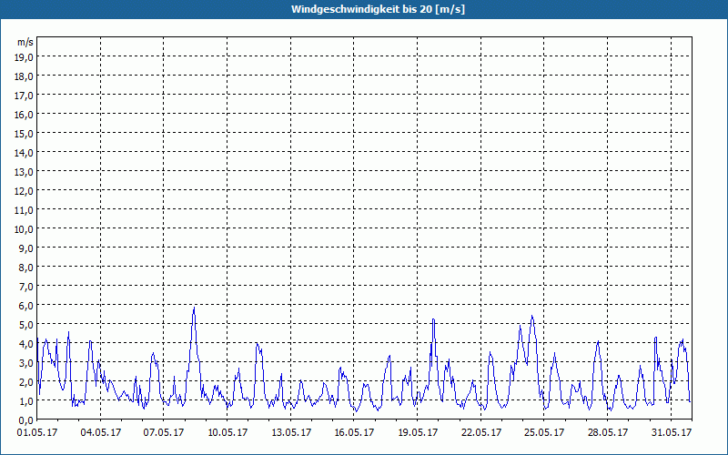Select the 5,0 y-axis label
The width and height of the screenshot is (728, 455).
pos(27,325)
